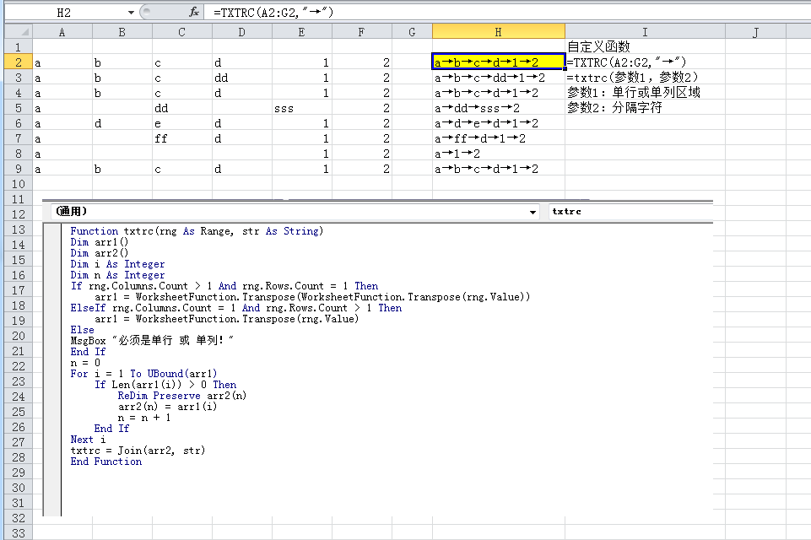Click cell H3 showing a→b→c→dd→1→2

pyautogui.click(x=499, y=78)
